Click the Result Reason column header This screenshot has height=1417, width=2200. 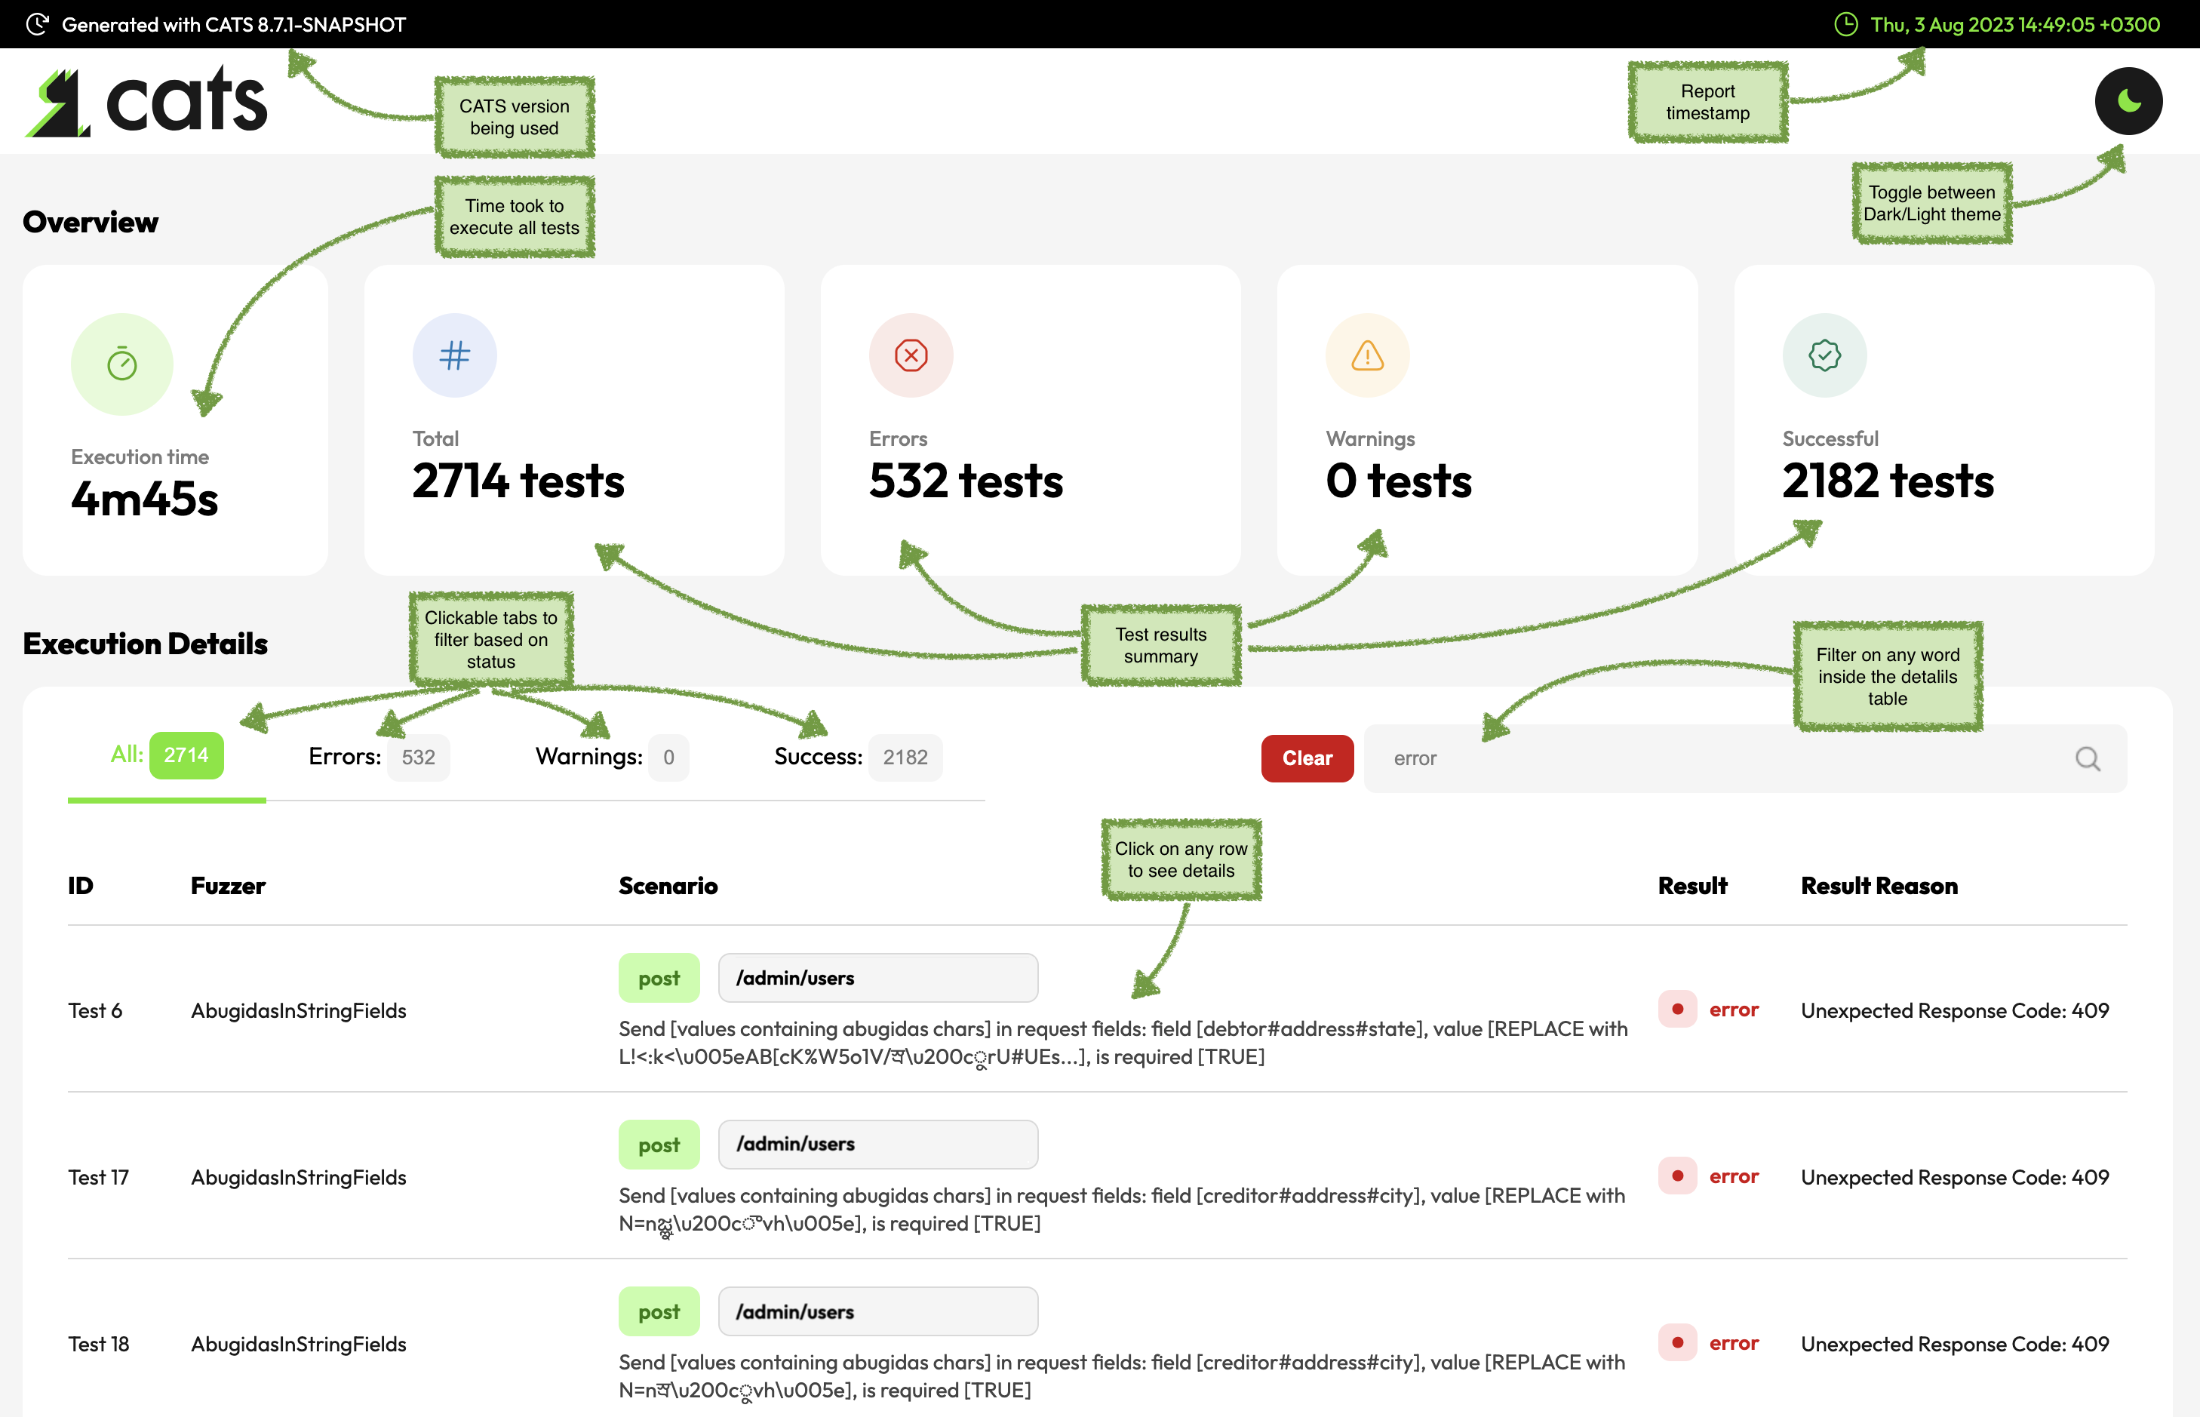tap(1878, 886)
